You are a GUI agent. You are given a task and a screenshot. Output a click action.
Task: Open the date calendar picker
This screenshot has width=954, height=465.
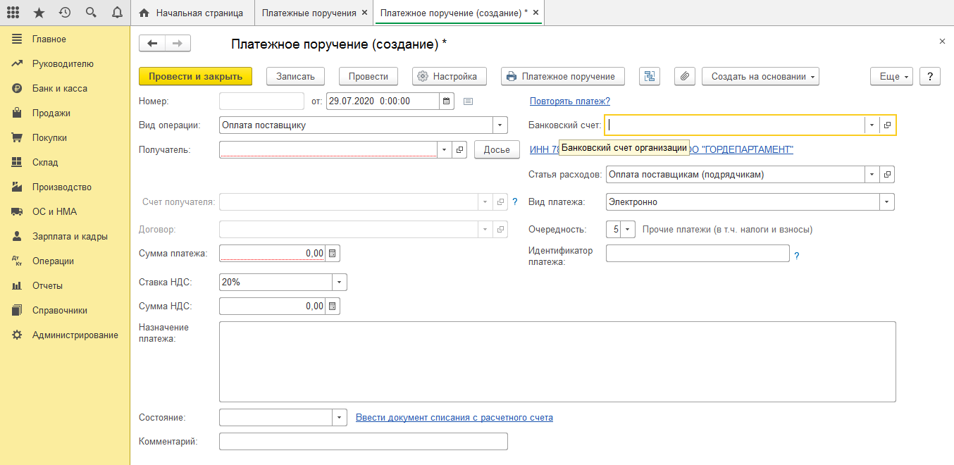tap(447, 101)
